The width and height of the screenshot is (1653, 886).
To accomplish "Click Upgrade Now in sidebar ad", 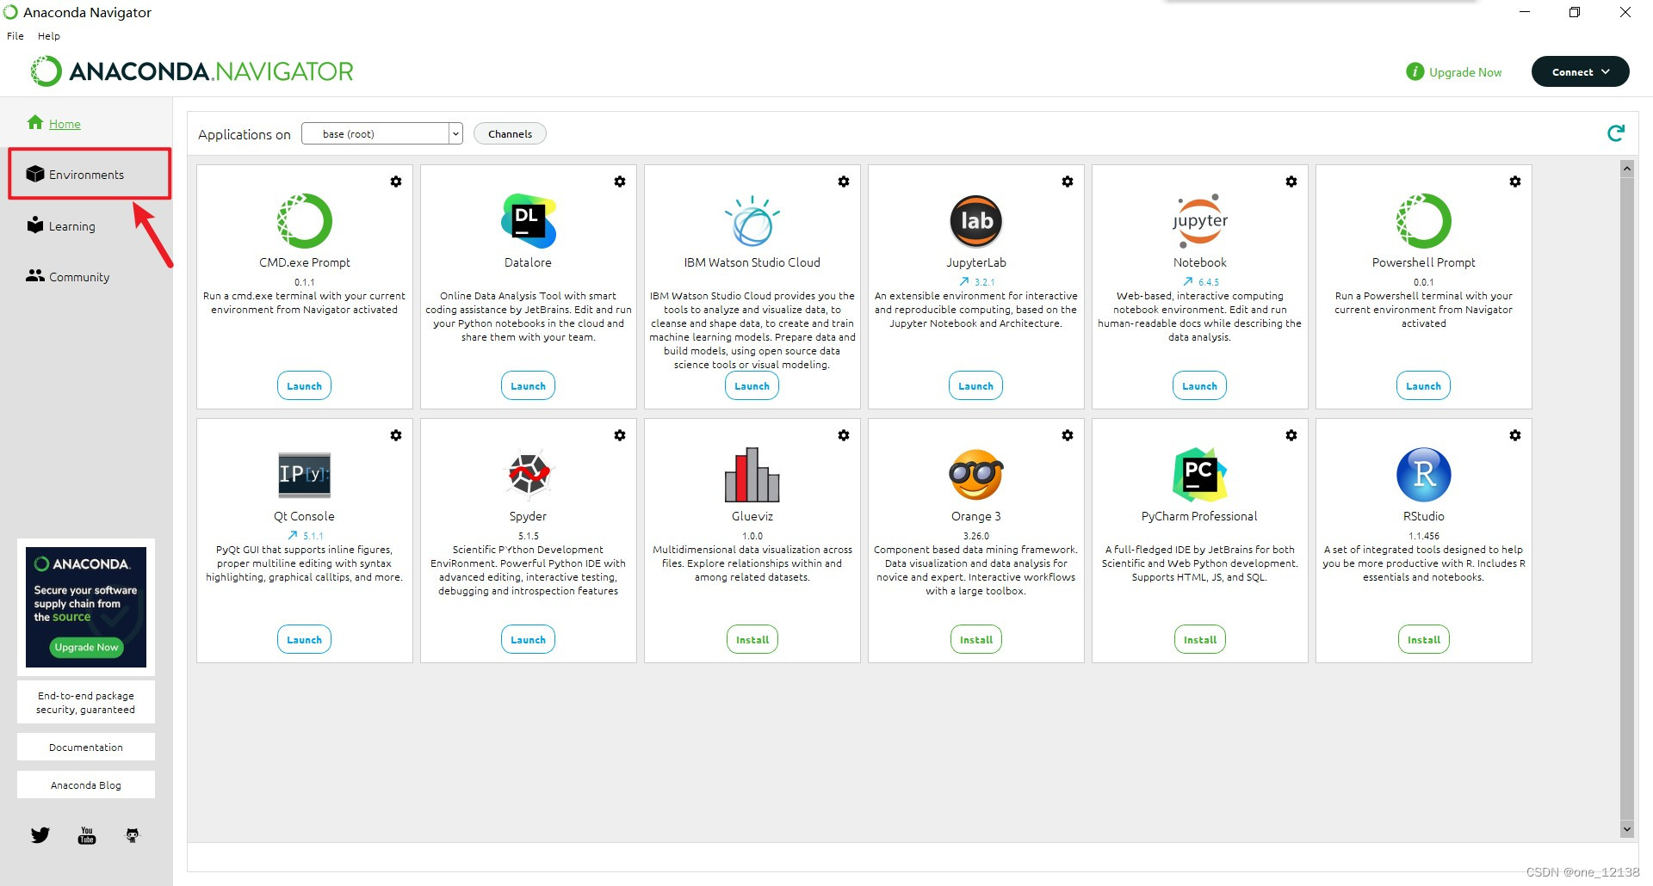I will (86, 647).
